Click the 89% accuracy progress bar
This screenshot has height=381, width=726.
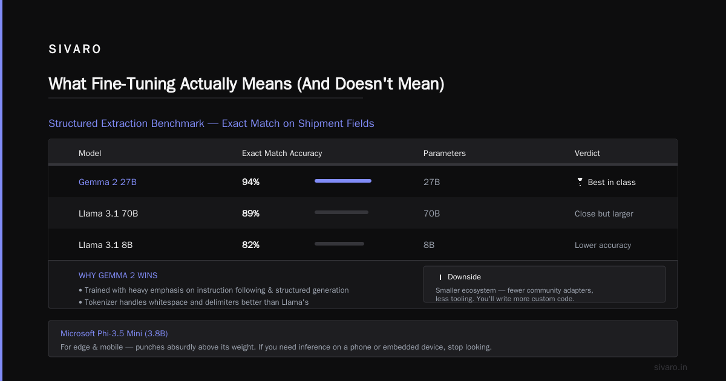(341, 212)
